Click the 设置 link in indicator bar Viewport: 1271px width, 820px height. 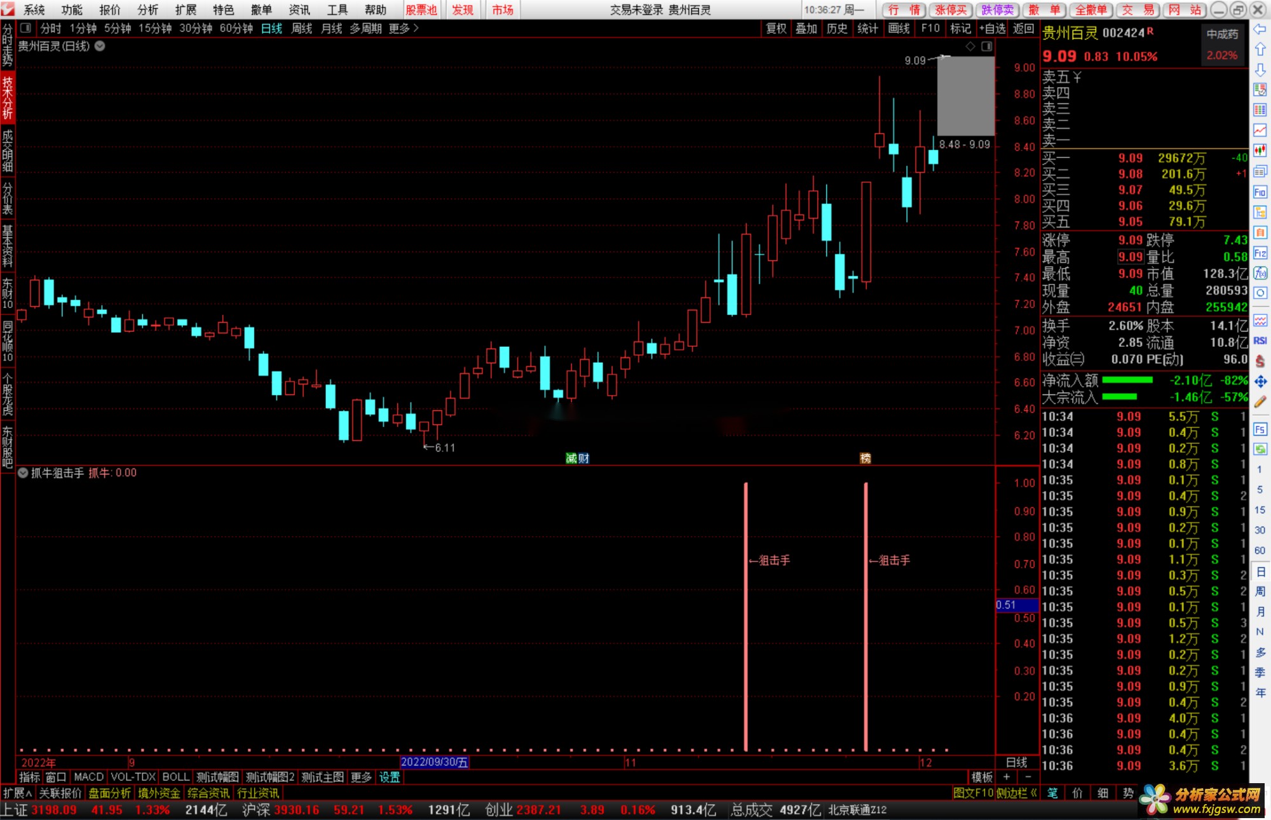click(390, 777)
